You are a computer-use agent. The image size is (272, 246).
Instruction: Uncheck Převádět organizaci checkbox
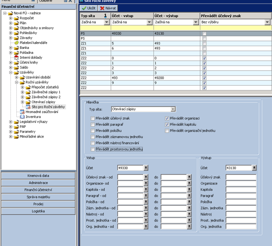pos(167,118)
